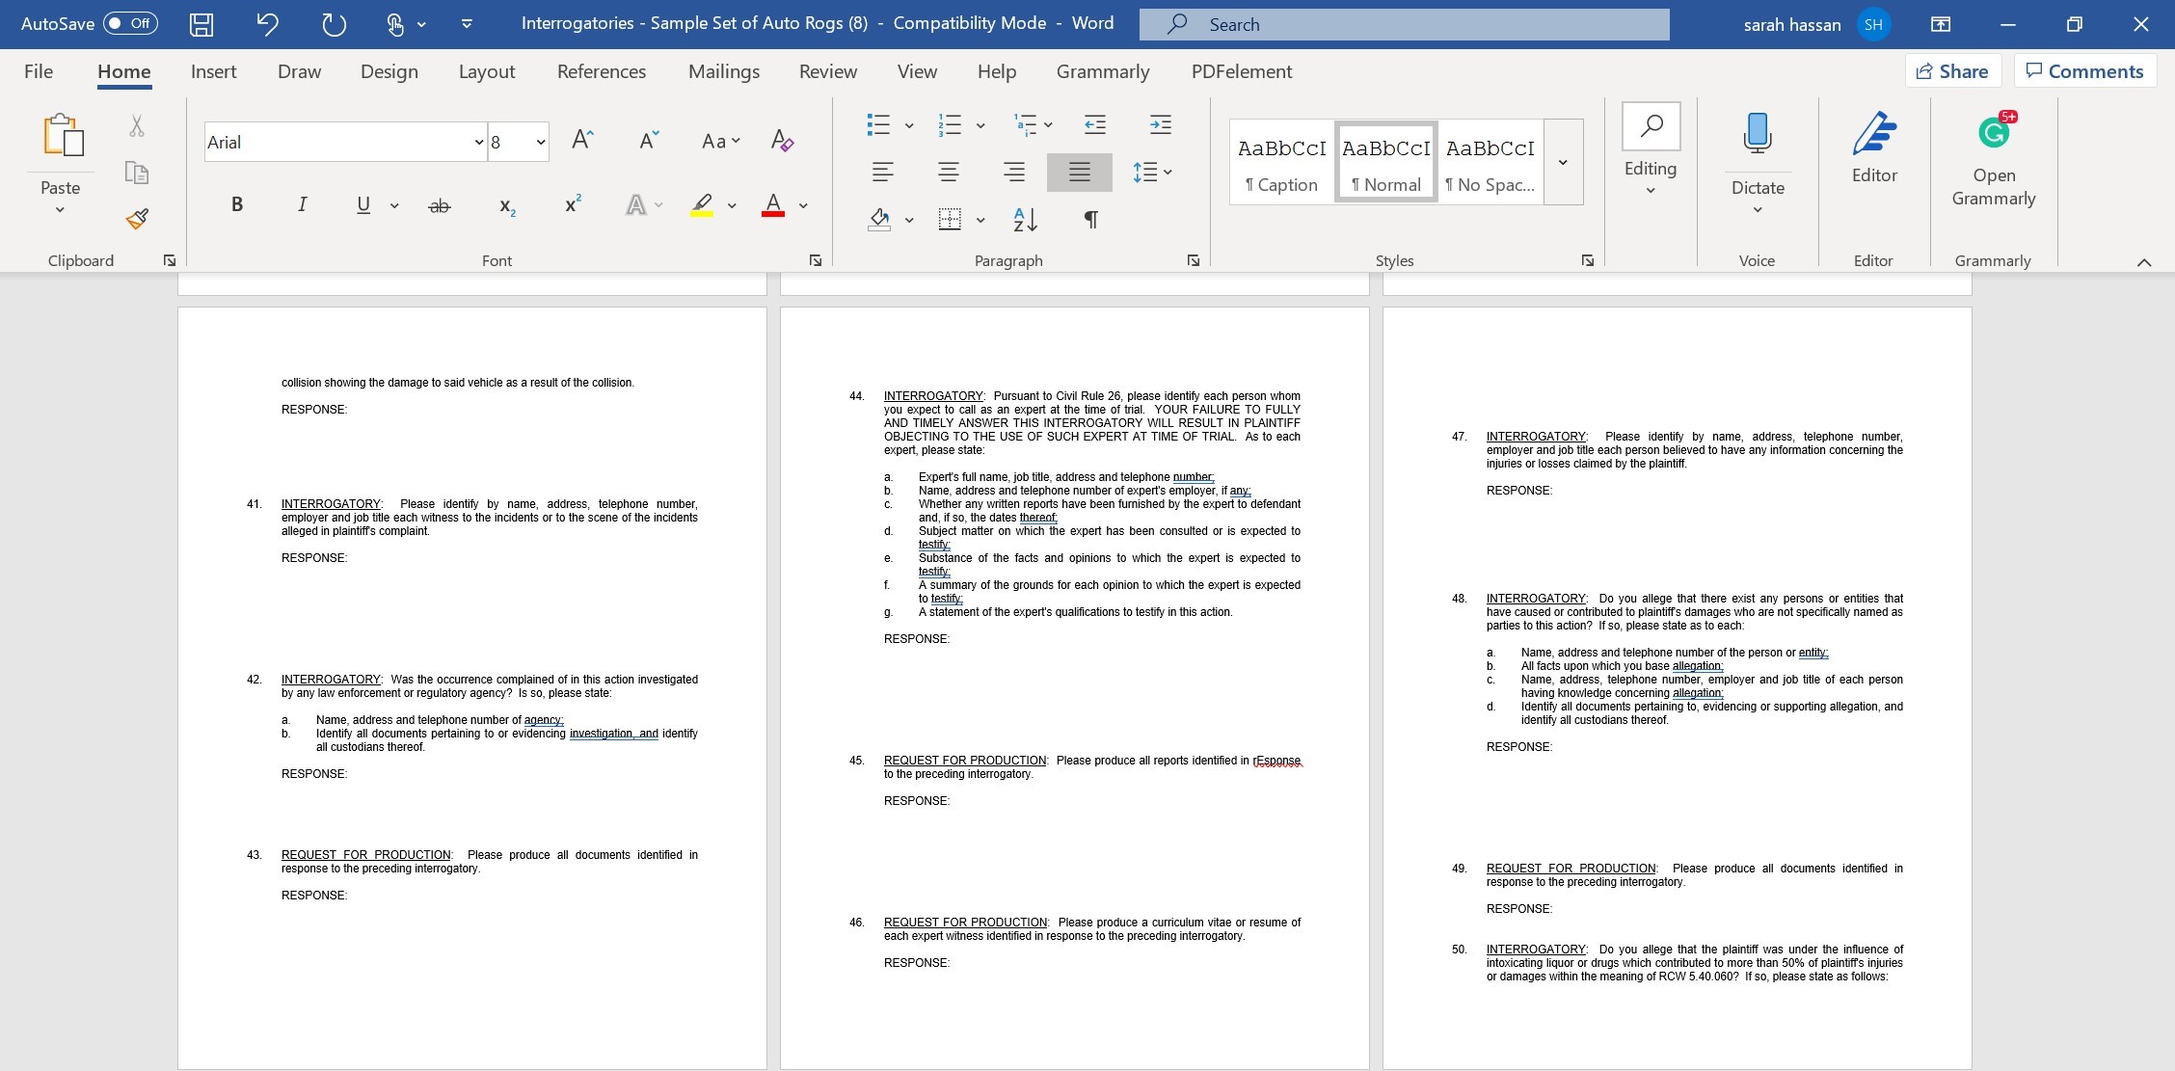The image size is (2175, 1071).
Task: Click the Save icon in title bar
Action: pyautogui.click(x=201, y=24)
